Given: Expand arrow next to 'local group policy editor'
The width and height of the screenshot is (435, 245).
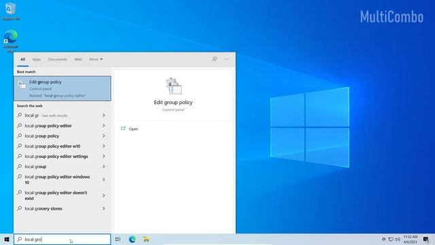Looking at the screenshot, I should coord(104,125).
